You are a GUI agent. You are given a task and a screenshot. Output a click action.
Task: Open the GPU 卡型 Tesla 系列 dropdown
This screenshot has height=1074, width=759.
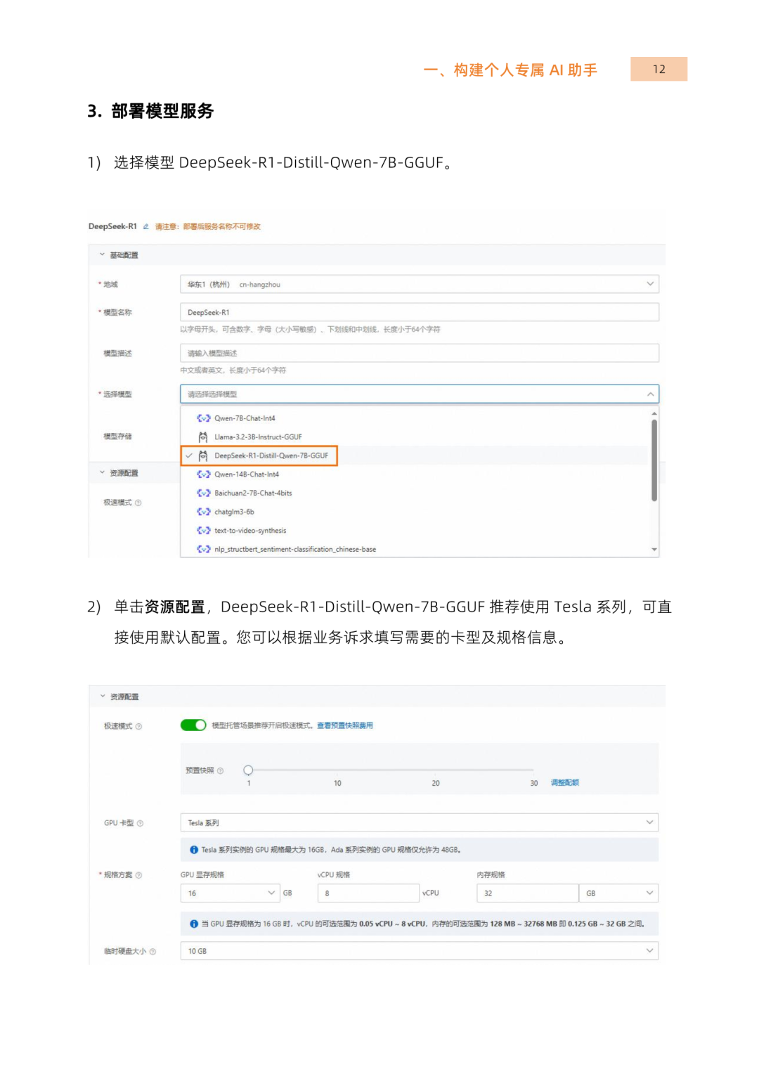click(420, 823)
